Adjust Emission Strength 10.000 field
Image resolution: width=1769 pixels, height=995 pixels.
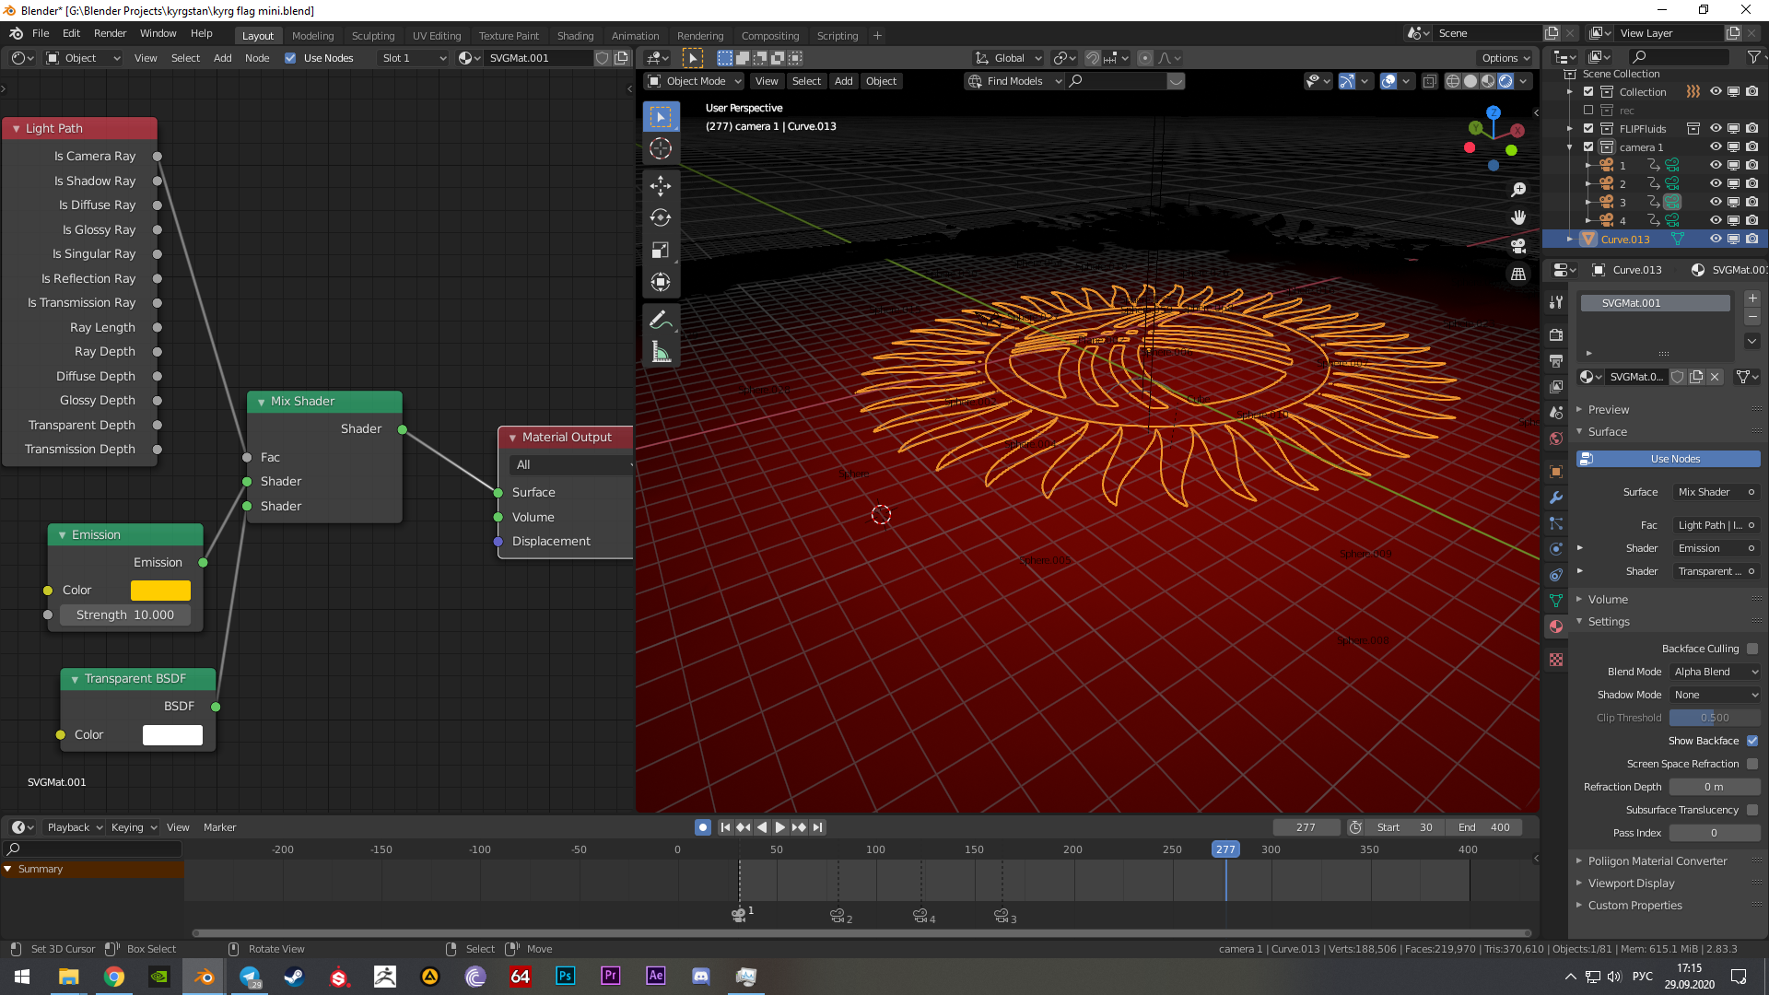point(125,615)
